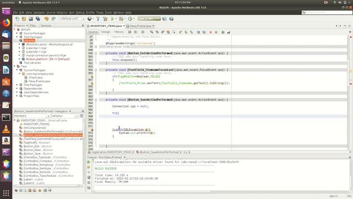Click the New File toolbar icon
Viewport: 353px width, 199px height.
tap(17, 19)
